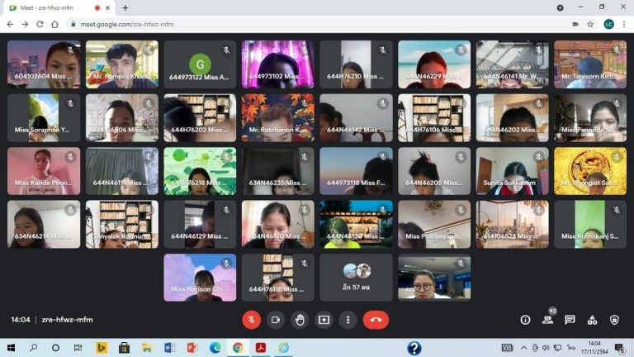Click the Present now screen share icon
Viewport: 634px width, 357px height.
click(324, 320)
